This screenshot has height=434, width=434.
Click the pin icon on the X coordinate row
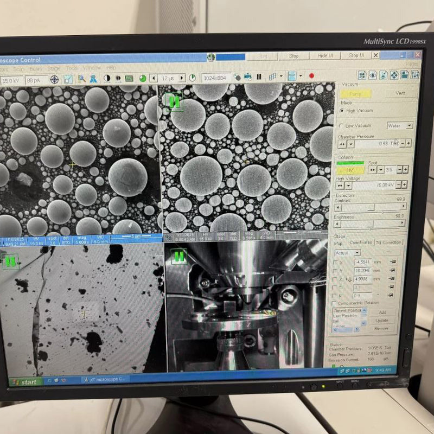392,261
